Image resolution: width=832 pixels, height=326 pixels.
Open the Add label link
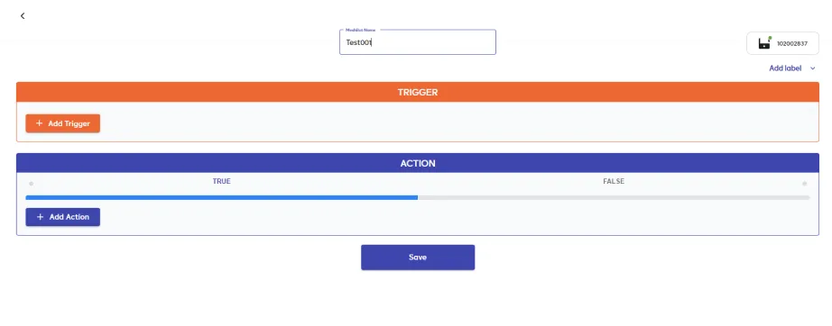785,68
